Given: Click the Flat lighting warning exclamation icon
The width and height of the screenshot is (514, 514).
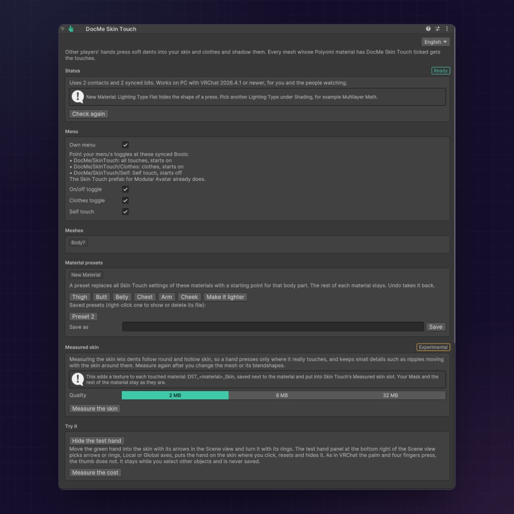Looking at the screenshot, I should [78, 97].
